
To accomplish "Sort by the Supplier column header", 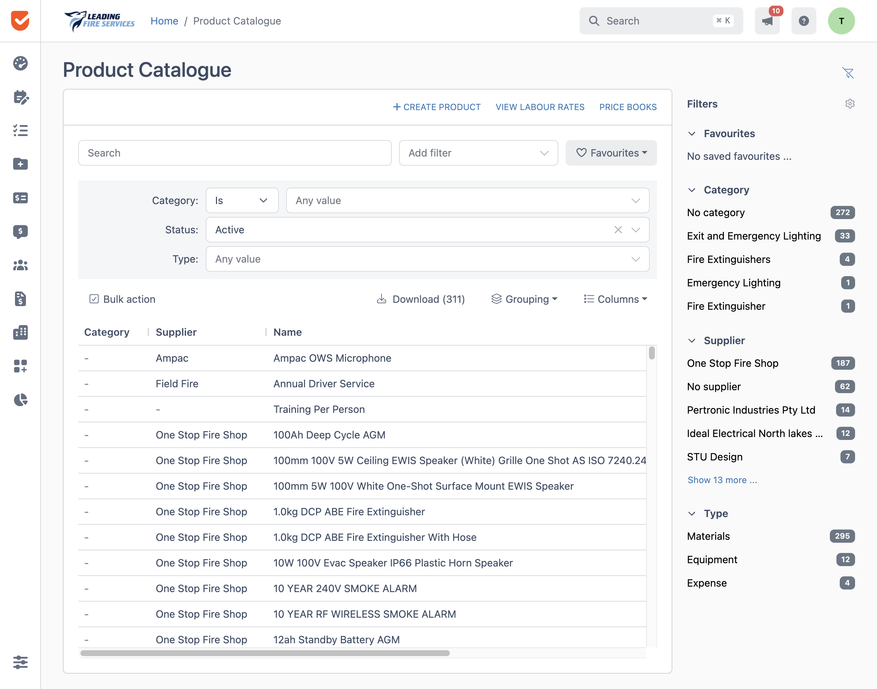I will pos(176,332).
